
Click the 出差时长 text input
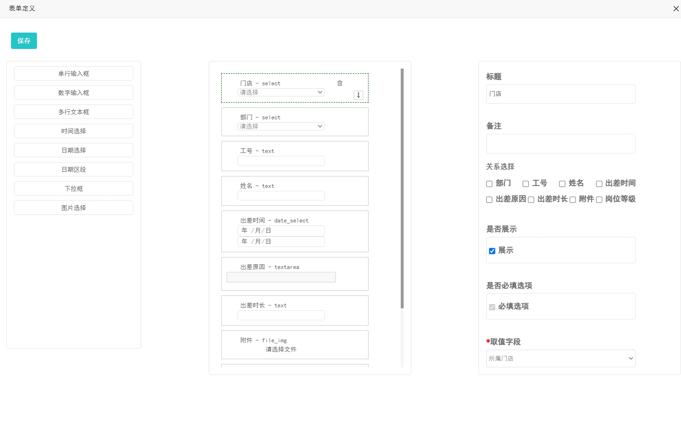coord(281,315)
